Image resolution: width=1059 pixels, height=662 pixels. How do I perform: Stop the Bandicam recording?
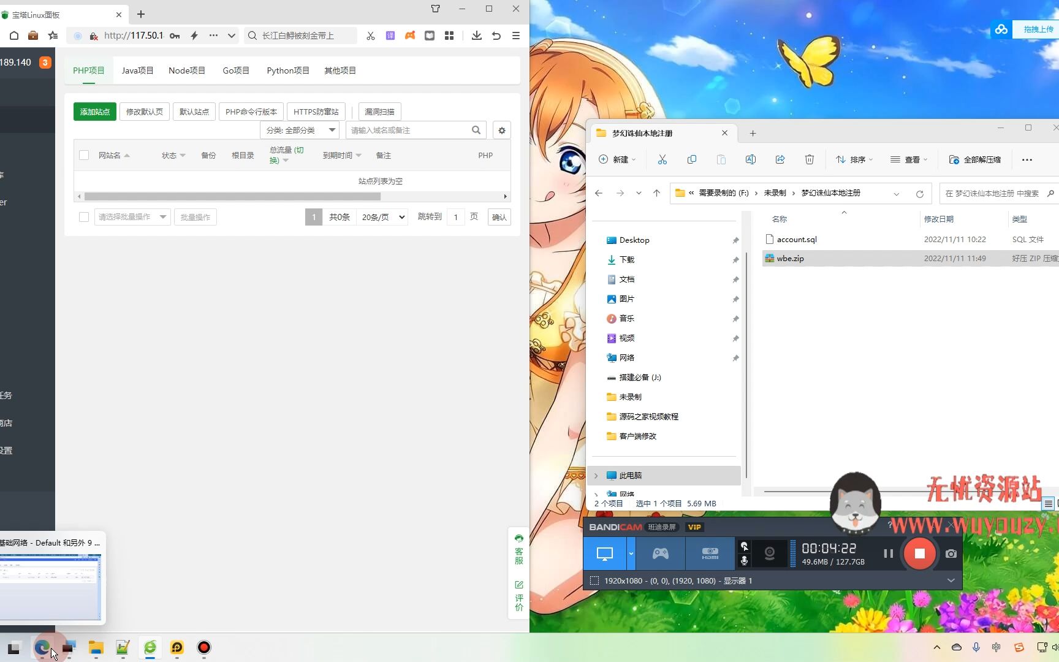click(x=919, y=554)
